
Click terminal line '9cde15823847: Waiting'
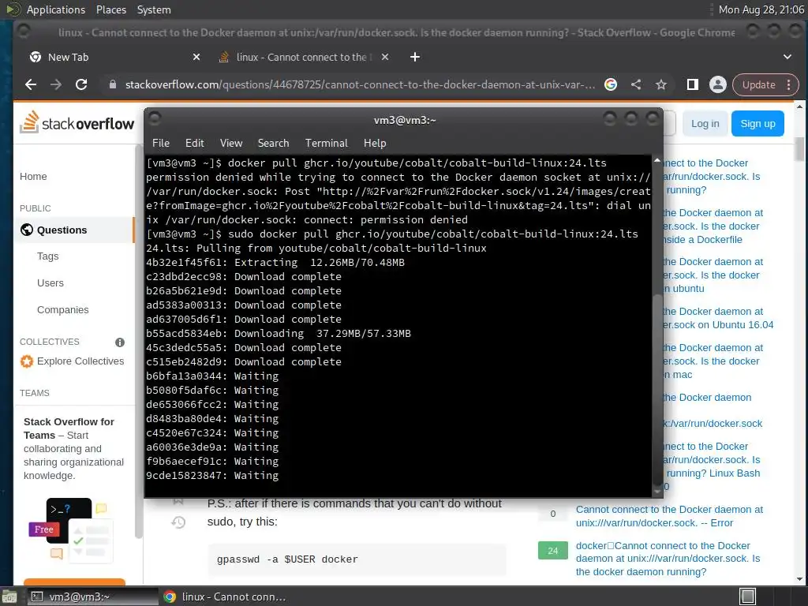(212, 476)
